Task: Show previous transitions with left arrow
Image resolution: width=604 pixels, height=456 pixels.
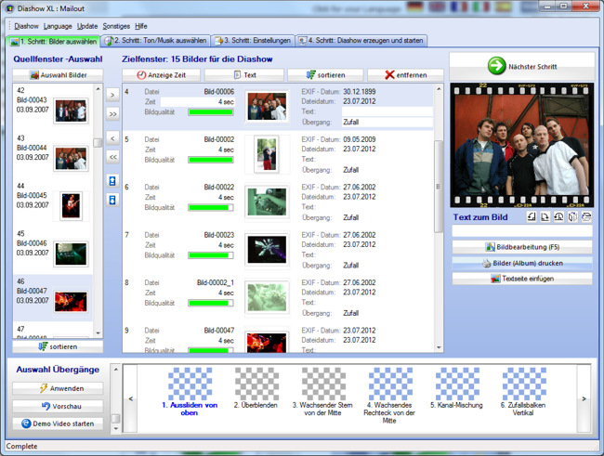Action: pos(131,398)
